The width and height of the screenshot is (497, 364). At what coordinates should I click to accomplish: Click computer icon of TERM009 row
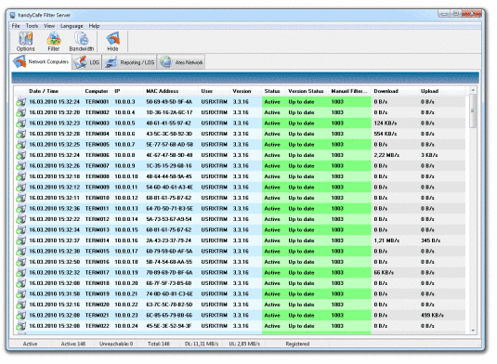21,188
